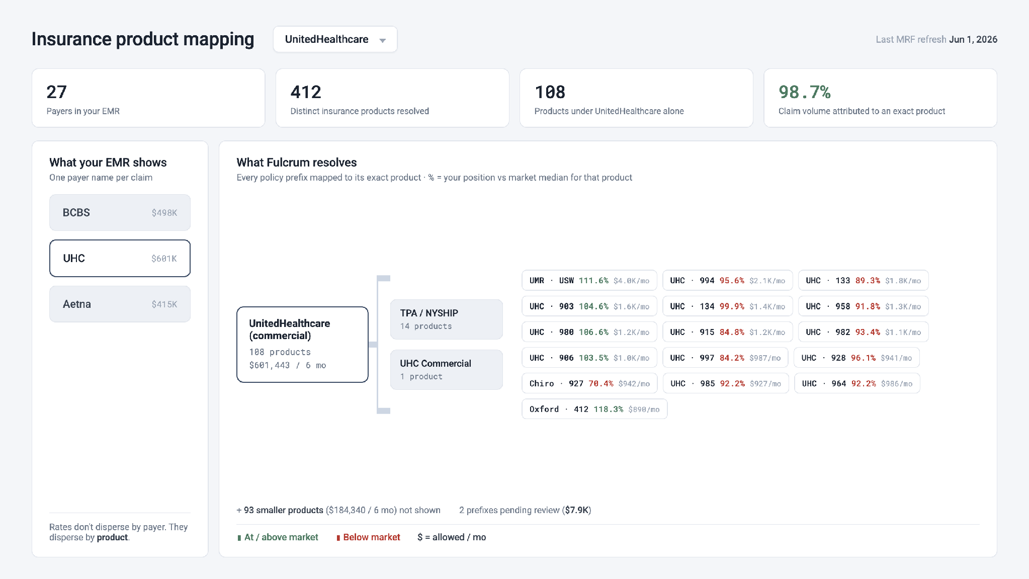Image resolution: width=1029 pixels, height=579 pixels.
Task: Click the Insurance product mapping title
Action: pyautogui.click(x=143, y=39)
